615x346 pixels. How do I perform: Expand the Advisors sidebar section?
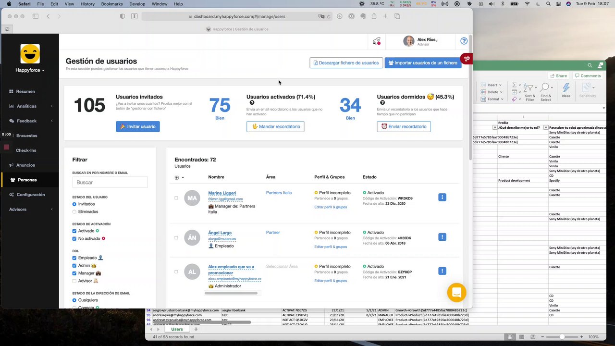[x=29, y=210]
